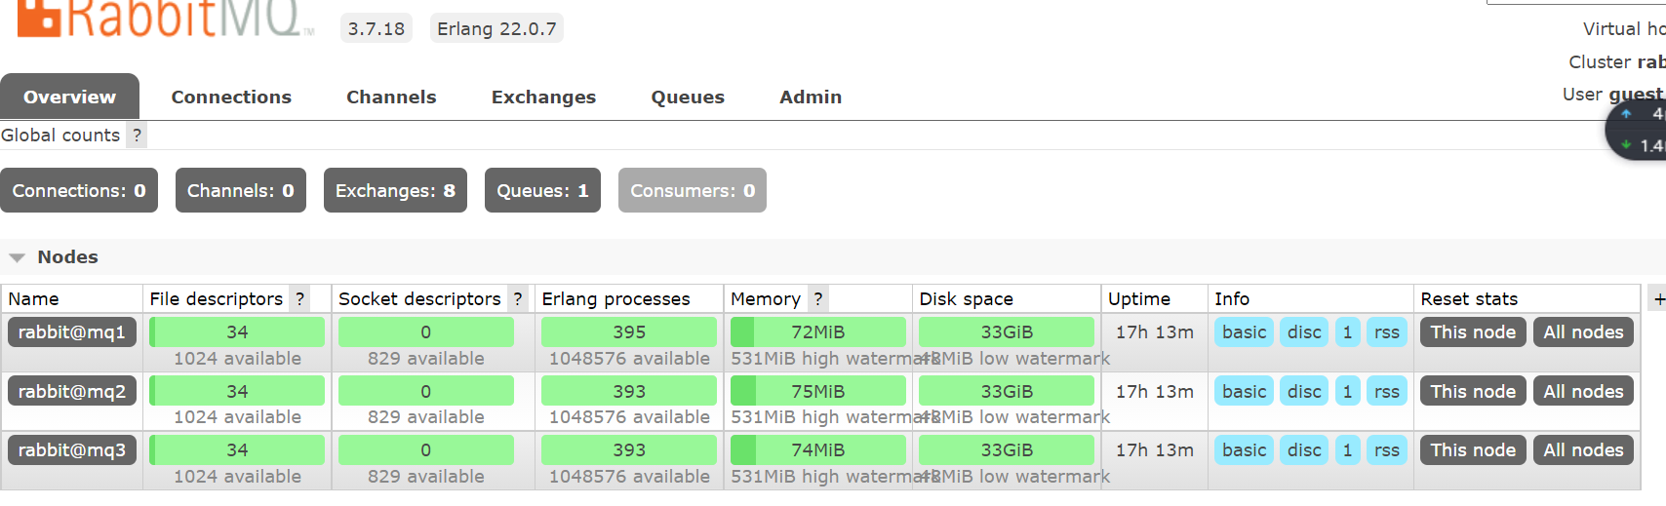The width and height of the screenshot is (1666, 506).
Task: Click the Erlang 22.0.7 label
Action: coord(496,28)
